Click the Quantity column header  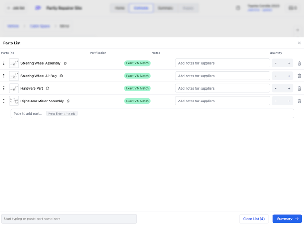276,53
